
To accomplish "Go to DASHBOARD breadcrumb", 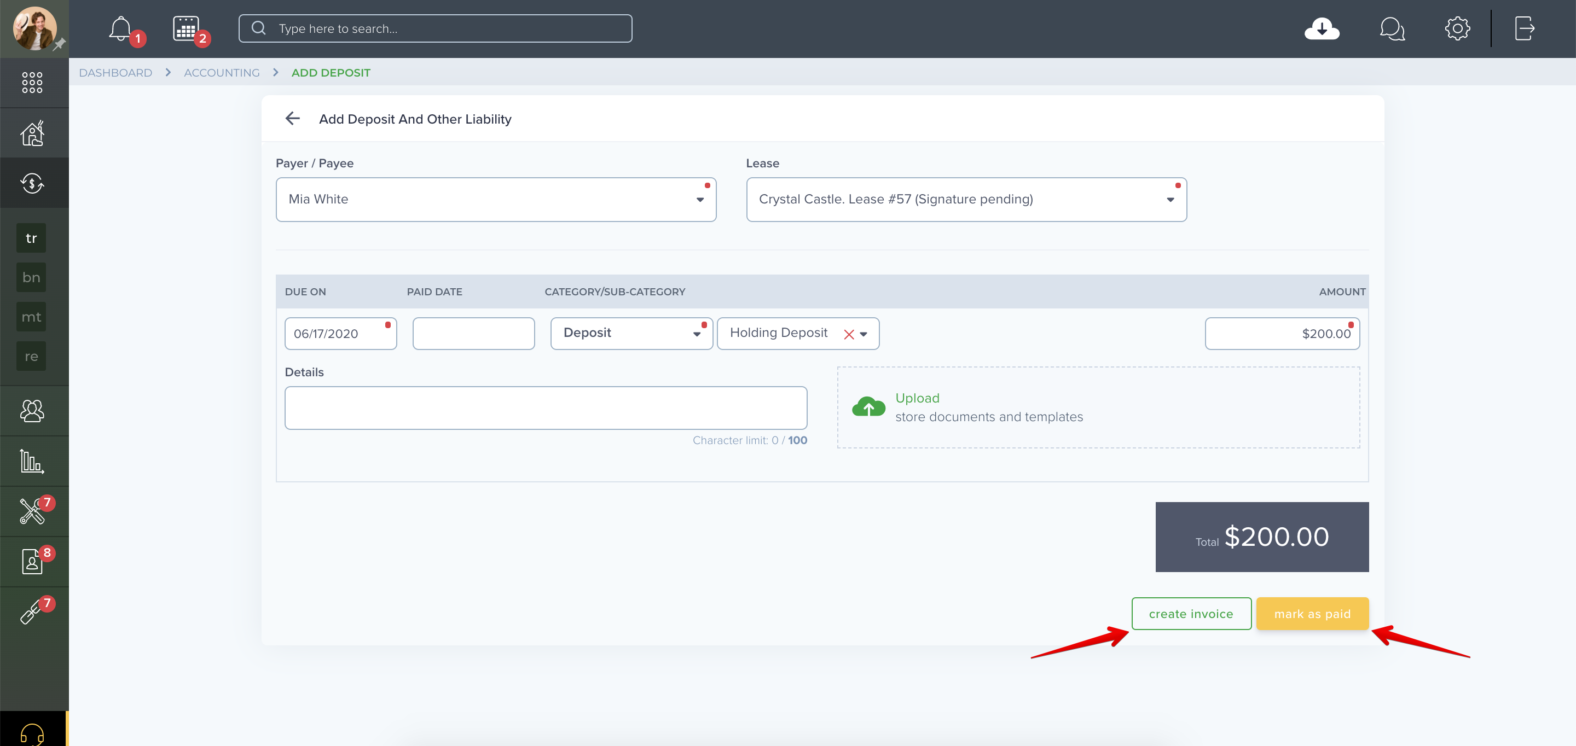I will point(115,73).
